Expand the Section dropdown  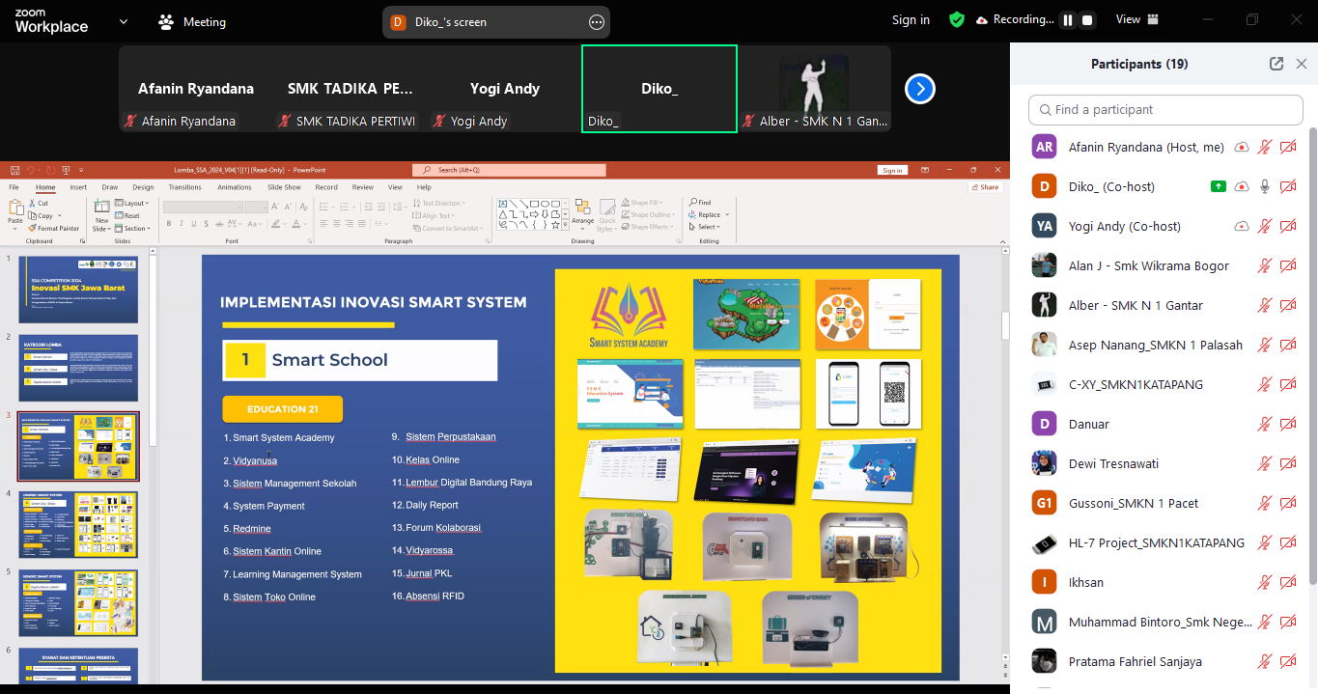(x=133, y=229)
